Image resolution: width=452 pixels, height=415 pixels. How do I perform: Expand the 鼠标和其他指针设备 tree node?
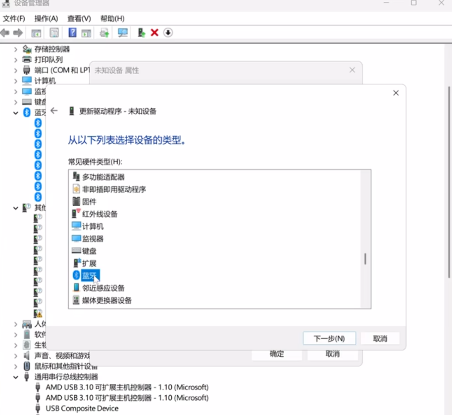tap(16, 366)
